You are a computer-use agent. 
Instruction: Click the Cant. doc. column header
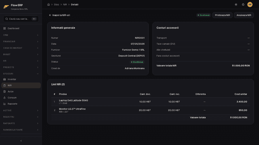pos(145,94)
